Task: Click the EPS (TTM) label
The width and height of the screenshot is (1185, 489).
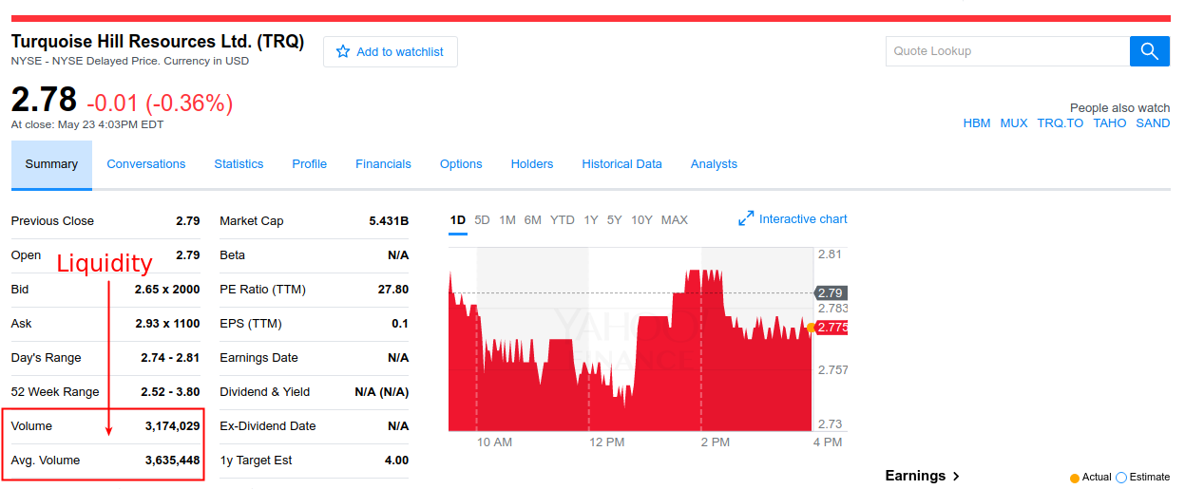Action: tap(251, 324)
